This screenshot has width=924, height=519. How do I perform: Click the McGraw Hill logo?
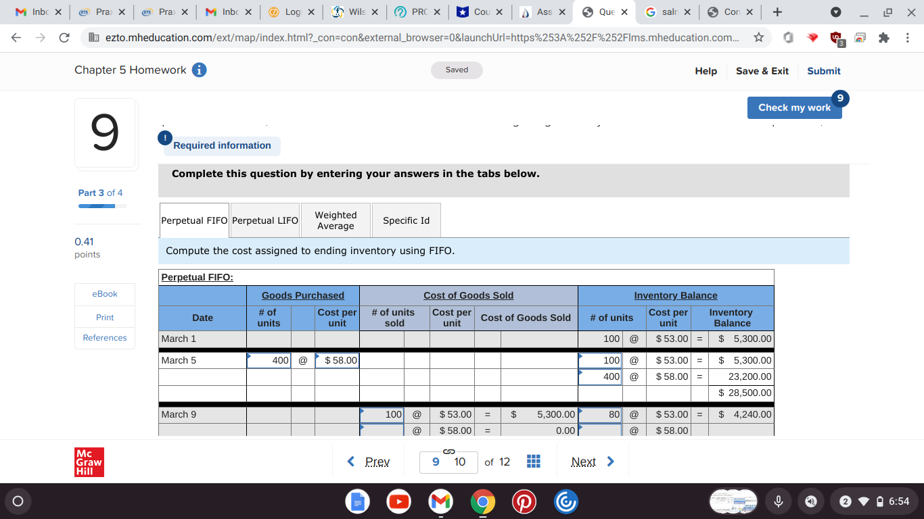90,462
